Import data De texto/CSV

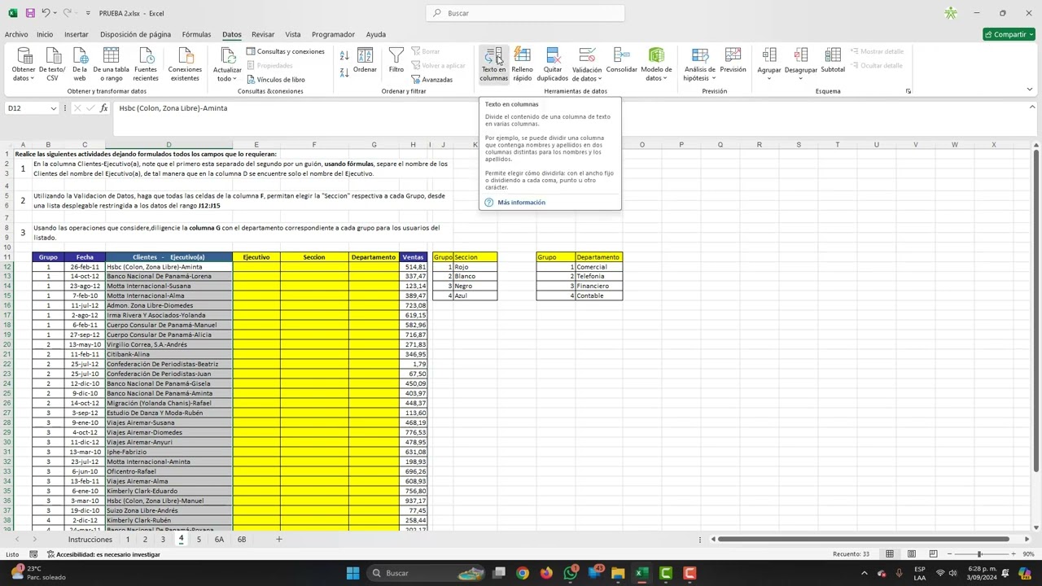(x=52, y=64)
